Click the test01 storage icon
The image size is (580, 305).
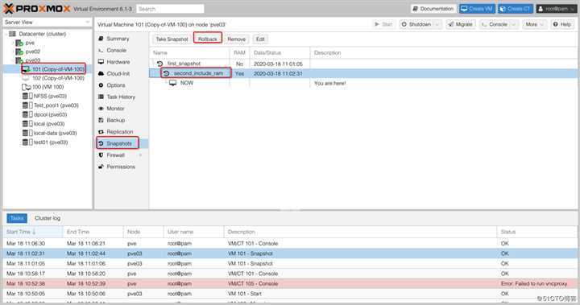[x=27, y=142]
